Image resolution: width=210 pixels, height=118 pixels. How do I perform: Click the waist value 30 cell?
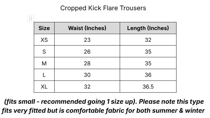(87, 75)
